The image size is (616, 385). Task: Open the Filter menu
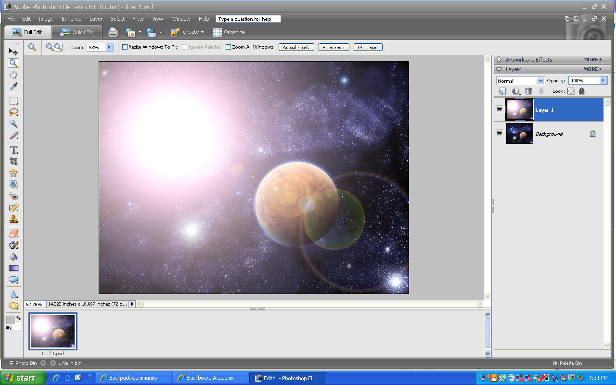pyautogui.click(x=138, y=19)
